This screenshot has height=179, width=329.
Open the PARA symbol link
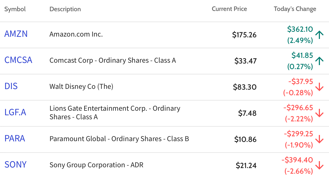click(15, 138)
